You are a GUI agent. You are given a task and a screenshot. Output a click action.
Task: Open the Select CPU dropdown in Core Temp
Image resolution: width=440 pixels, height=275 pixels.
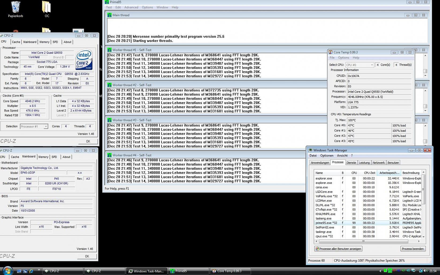tap(359, 65)
